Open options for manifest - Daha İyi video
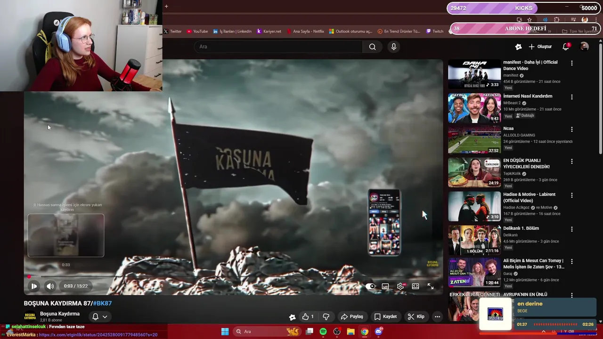Image resolution: width=603 pixels, height=339 pixels. [572, 63]
